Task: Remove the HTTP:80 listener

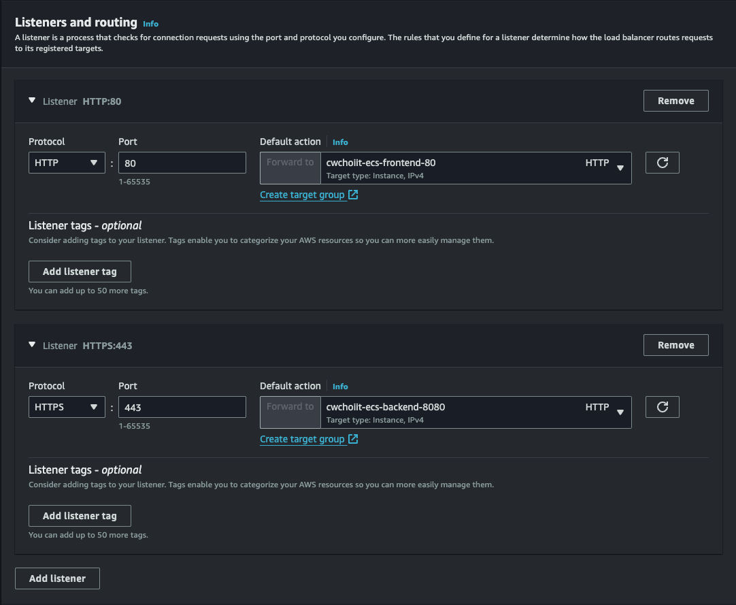Action: point(675,101)
